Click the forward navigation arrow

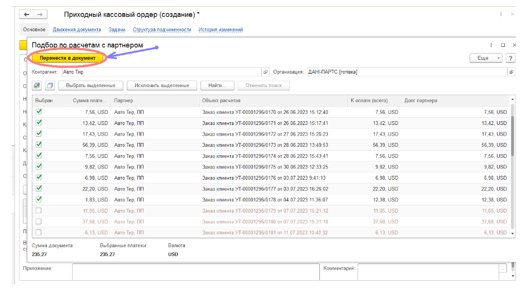tap(41, 15)
